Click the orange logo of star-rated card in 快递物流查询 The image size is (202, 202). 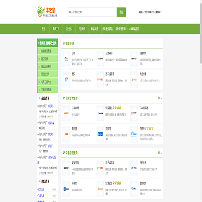pyautogui.click(x=100, y=189)
